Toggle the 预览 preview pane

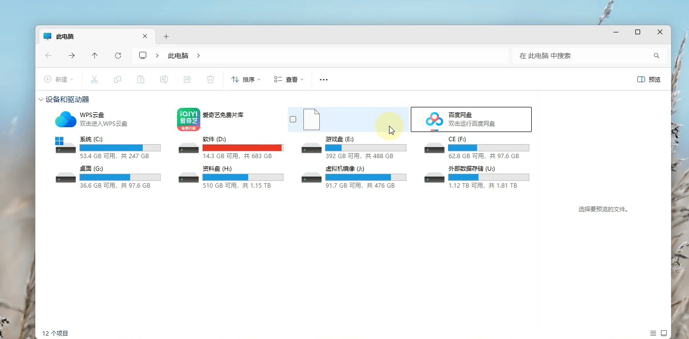[649, 79]
